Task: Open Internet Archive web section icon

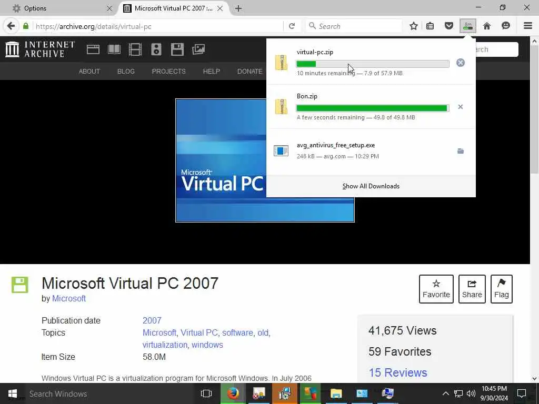Action: point(93,49)
